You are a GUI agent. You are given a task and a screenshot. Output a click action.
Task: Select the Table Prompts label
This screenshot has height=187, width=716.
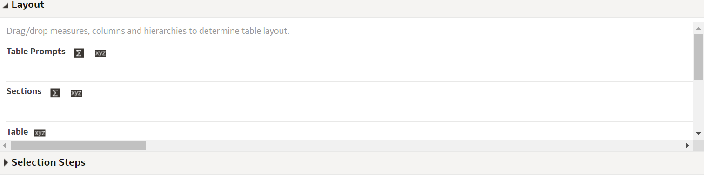[x=36, y=52]
